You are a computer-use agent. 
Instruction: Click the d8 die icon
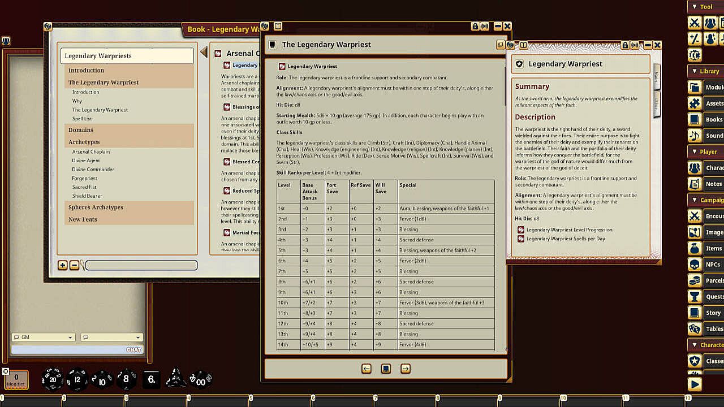pos(126,379)
